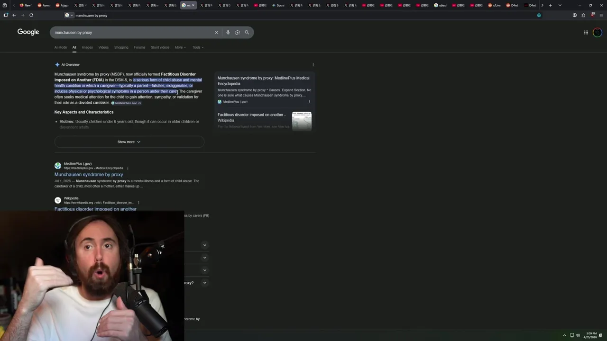607x341 pixels.
Task: Open the Tools dropdown
Action: tap(198, 47)
